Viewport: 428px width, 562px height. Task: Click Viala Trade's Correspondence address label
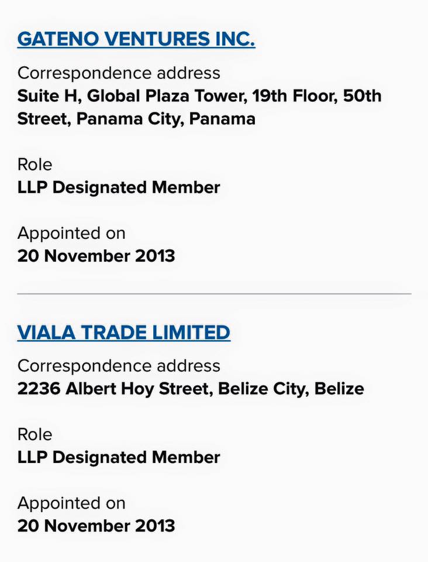coord(119,366)
